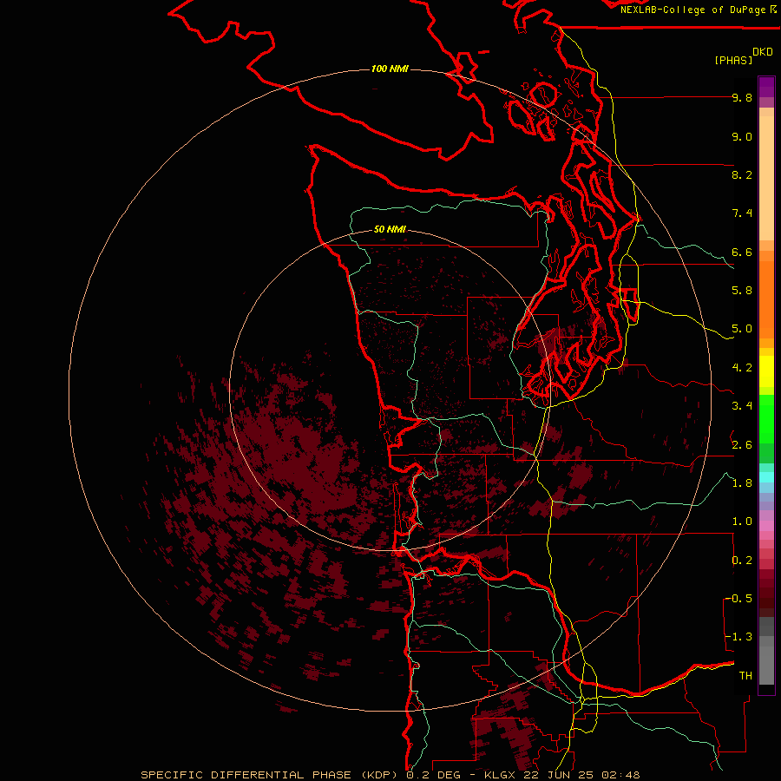Image resolution: width=781 pixels, height=781 pixels.
Task: Click the 2.6 value on the scale
Action: click(742, 445)
